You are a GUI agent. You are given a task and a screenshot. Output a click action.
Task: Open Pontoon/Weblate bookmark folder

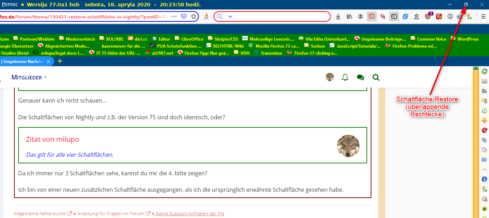(34, 39)
